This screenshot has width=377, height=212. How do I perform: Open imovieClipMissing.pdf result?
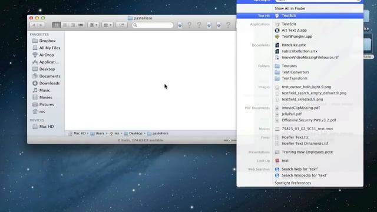click(x=300, y=108)
